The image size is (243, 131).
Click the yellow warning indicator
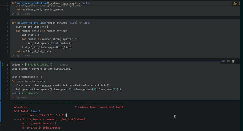(234, 3)
